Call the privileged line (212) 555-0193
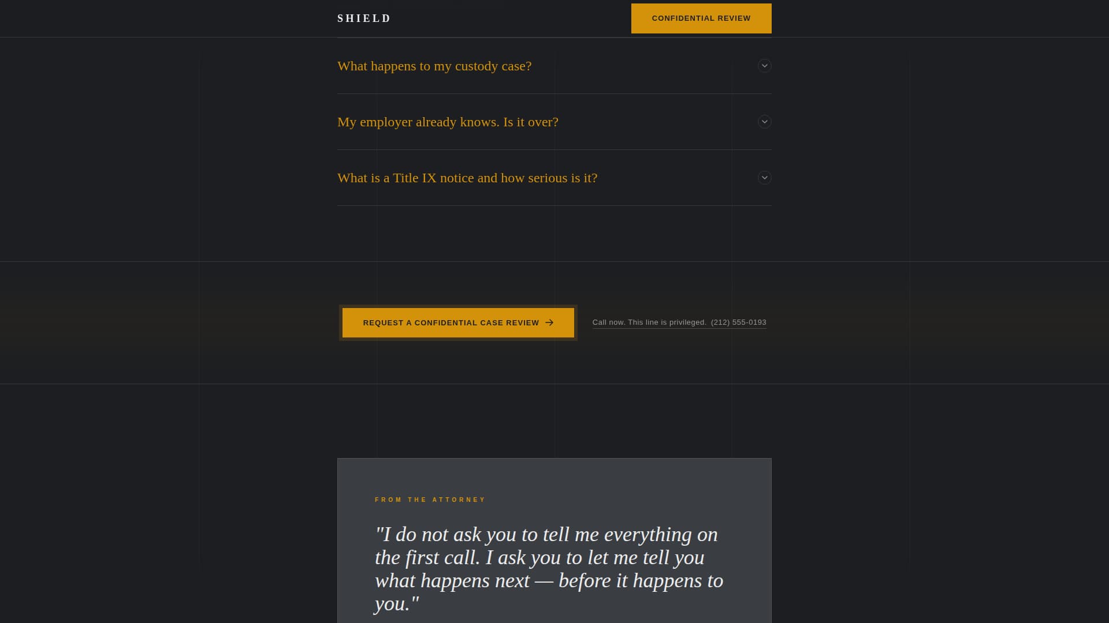Image resolution: width=1109 pixels, height=623 pixels. click(738, 322)
